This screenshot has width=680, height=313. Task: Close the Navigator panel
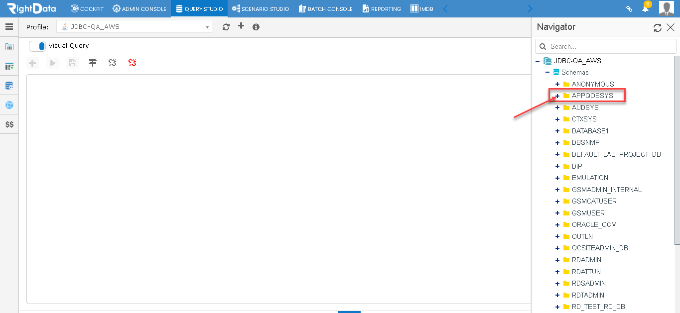[671, 28]
